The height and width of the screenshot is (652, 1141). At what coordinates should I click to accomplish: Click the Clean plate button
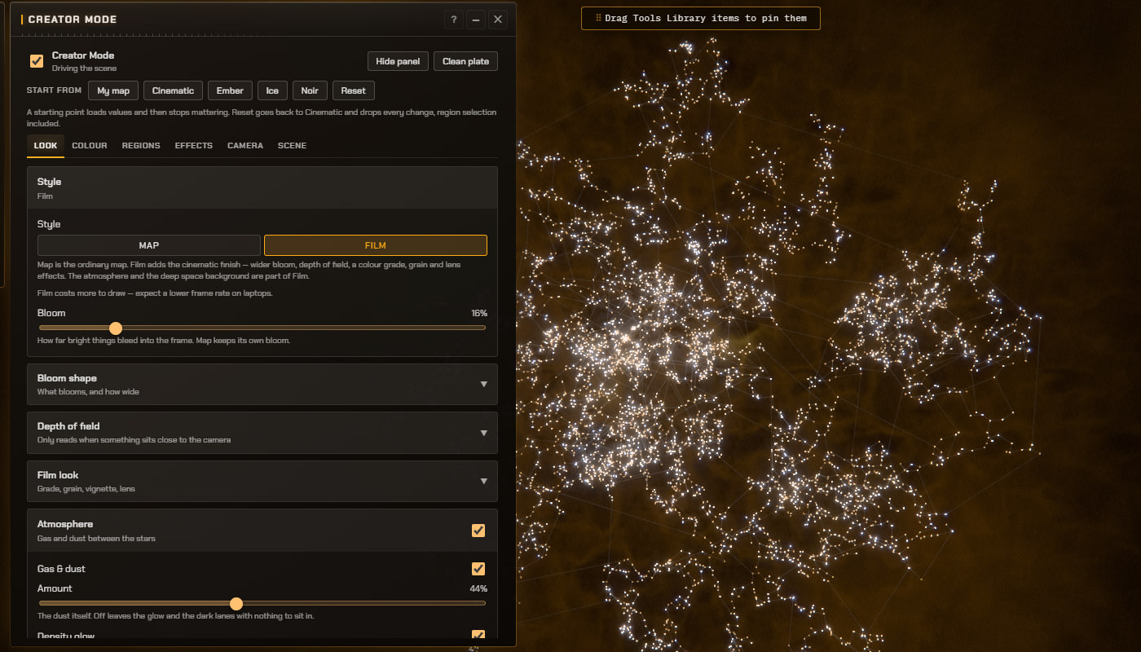pyautogui.click(x=465, y=61)
